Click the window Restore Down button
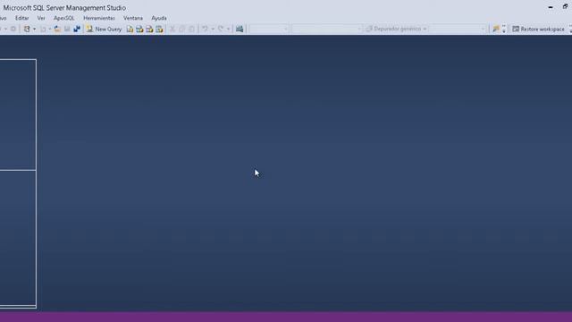572x322 pixels. click(565, 7)
